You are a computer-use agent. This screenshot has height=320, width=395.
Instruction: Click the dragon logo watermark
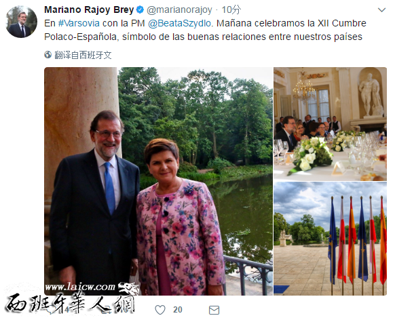(x=129, y=288)
